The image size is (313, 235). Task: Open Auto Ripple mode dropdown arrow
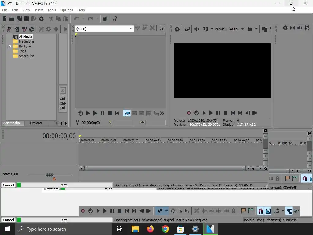283,211
